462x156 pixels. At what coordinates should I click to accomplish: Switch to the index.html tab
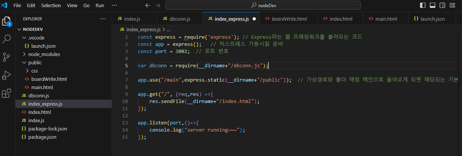click(x=341, y=18)
